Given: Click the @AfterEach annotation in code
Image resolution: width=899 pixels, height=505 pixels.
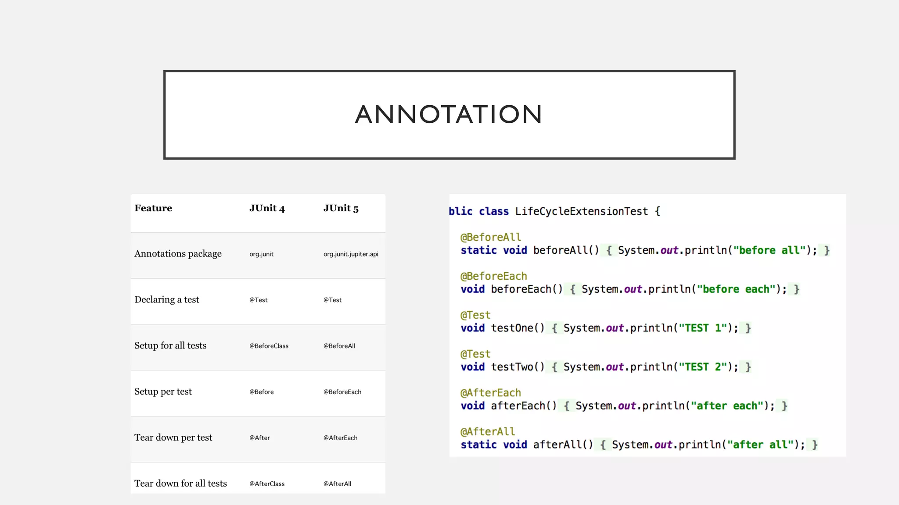Looking at the screenshot, I should tap(490, 393).
